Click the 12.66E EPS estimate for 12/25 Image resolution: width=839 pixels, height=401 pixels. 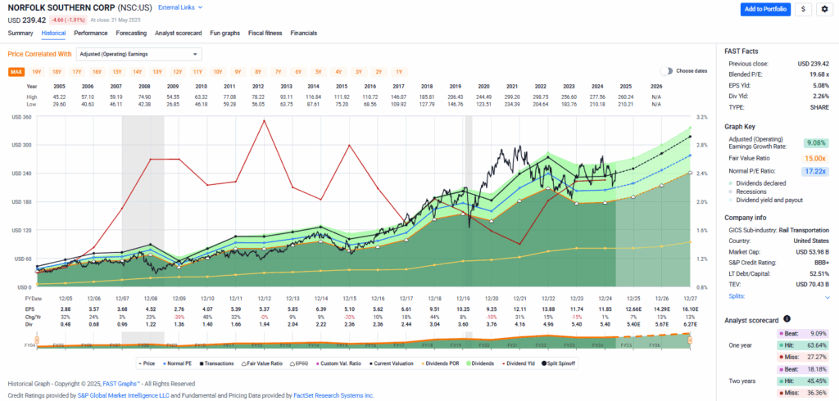click(633, 309)
